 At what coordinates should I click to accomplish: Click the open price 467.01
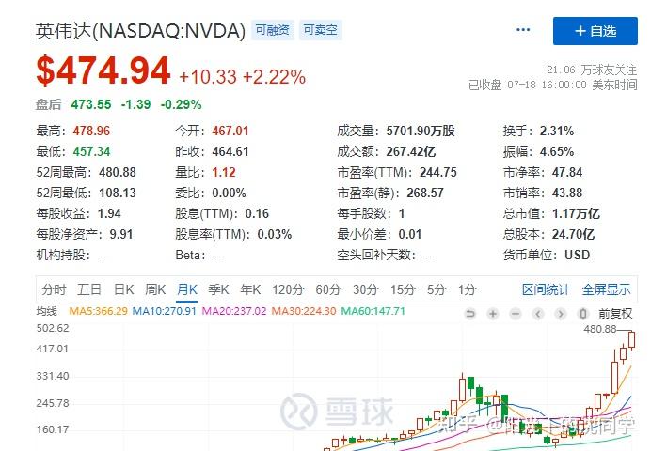[x=230, y=131]
